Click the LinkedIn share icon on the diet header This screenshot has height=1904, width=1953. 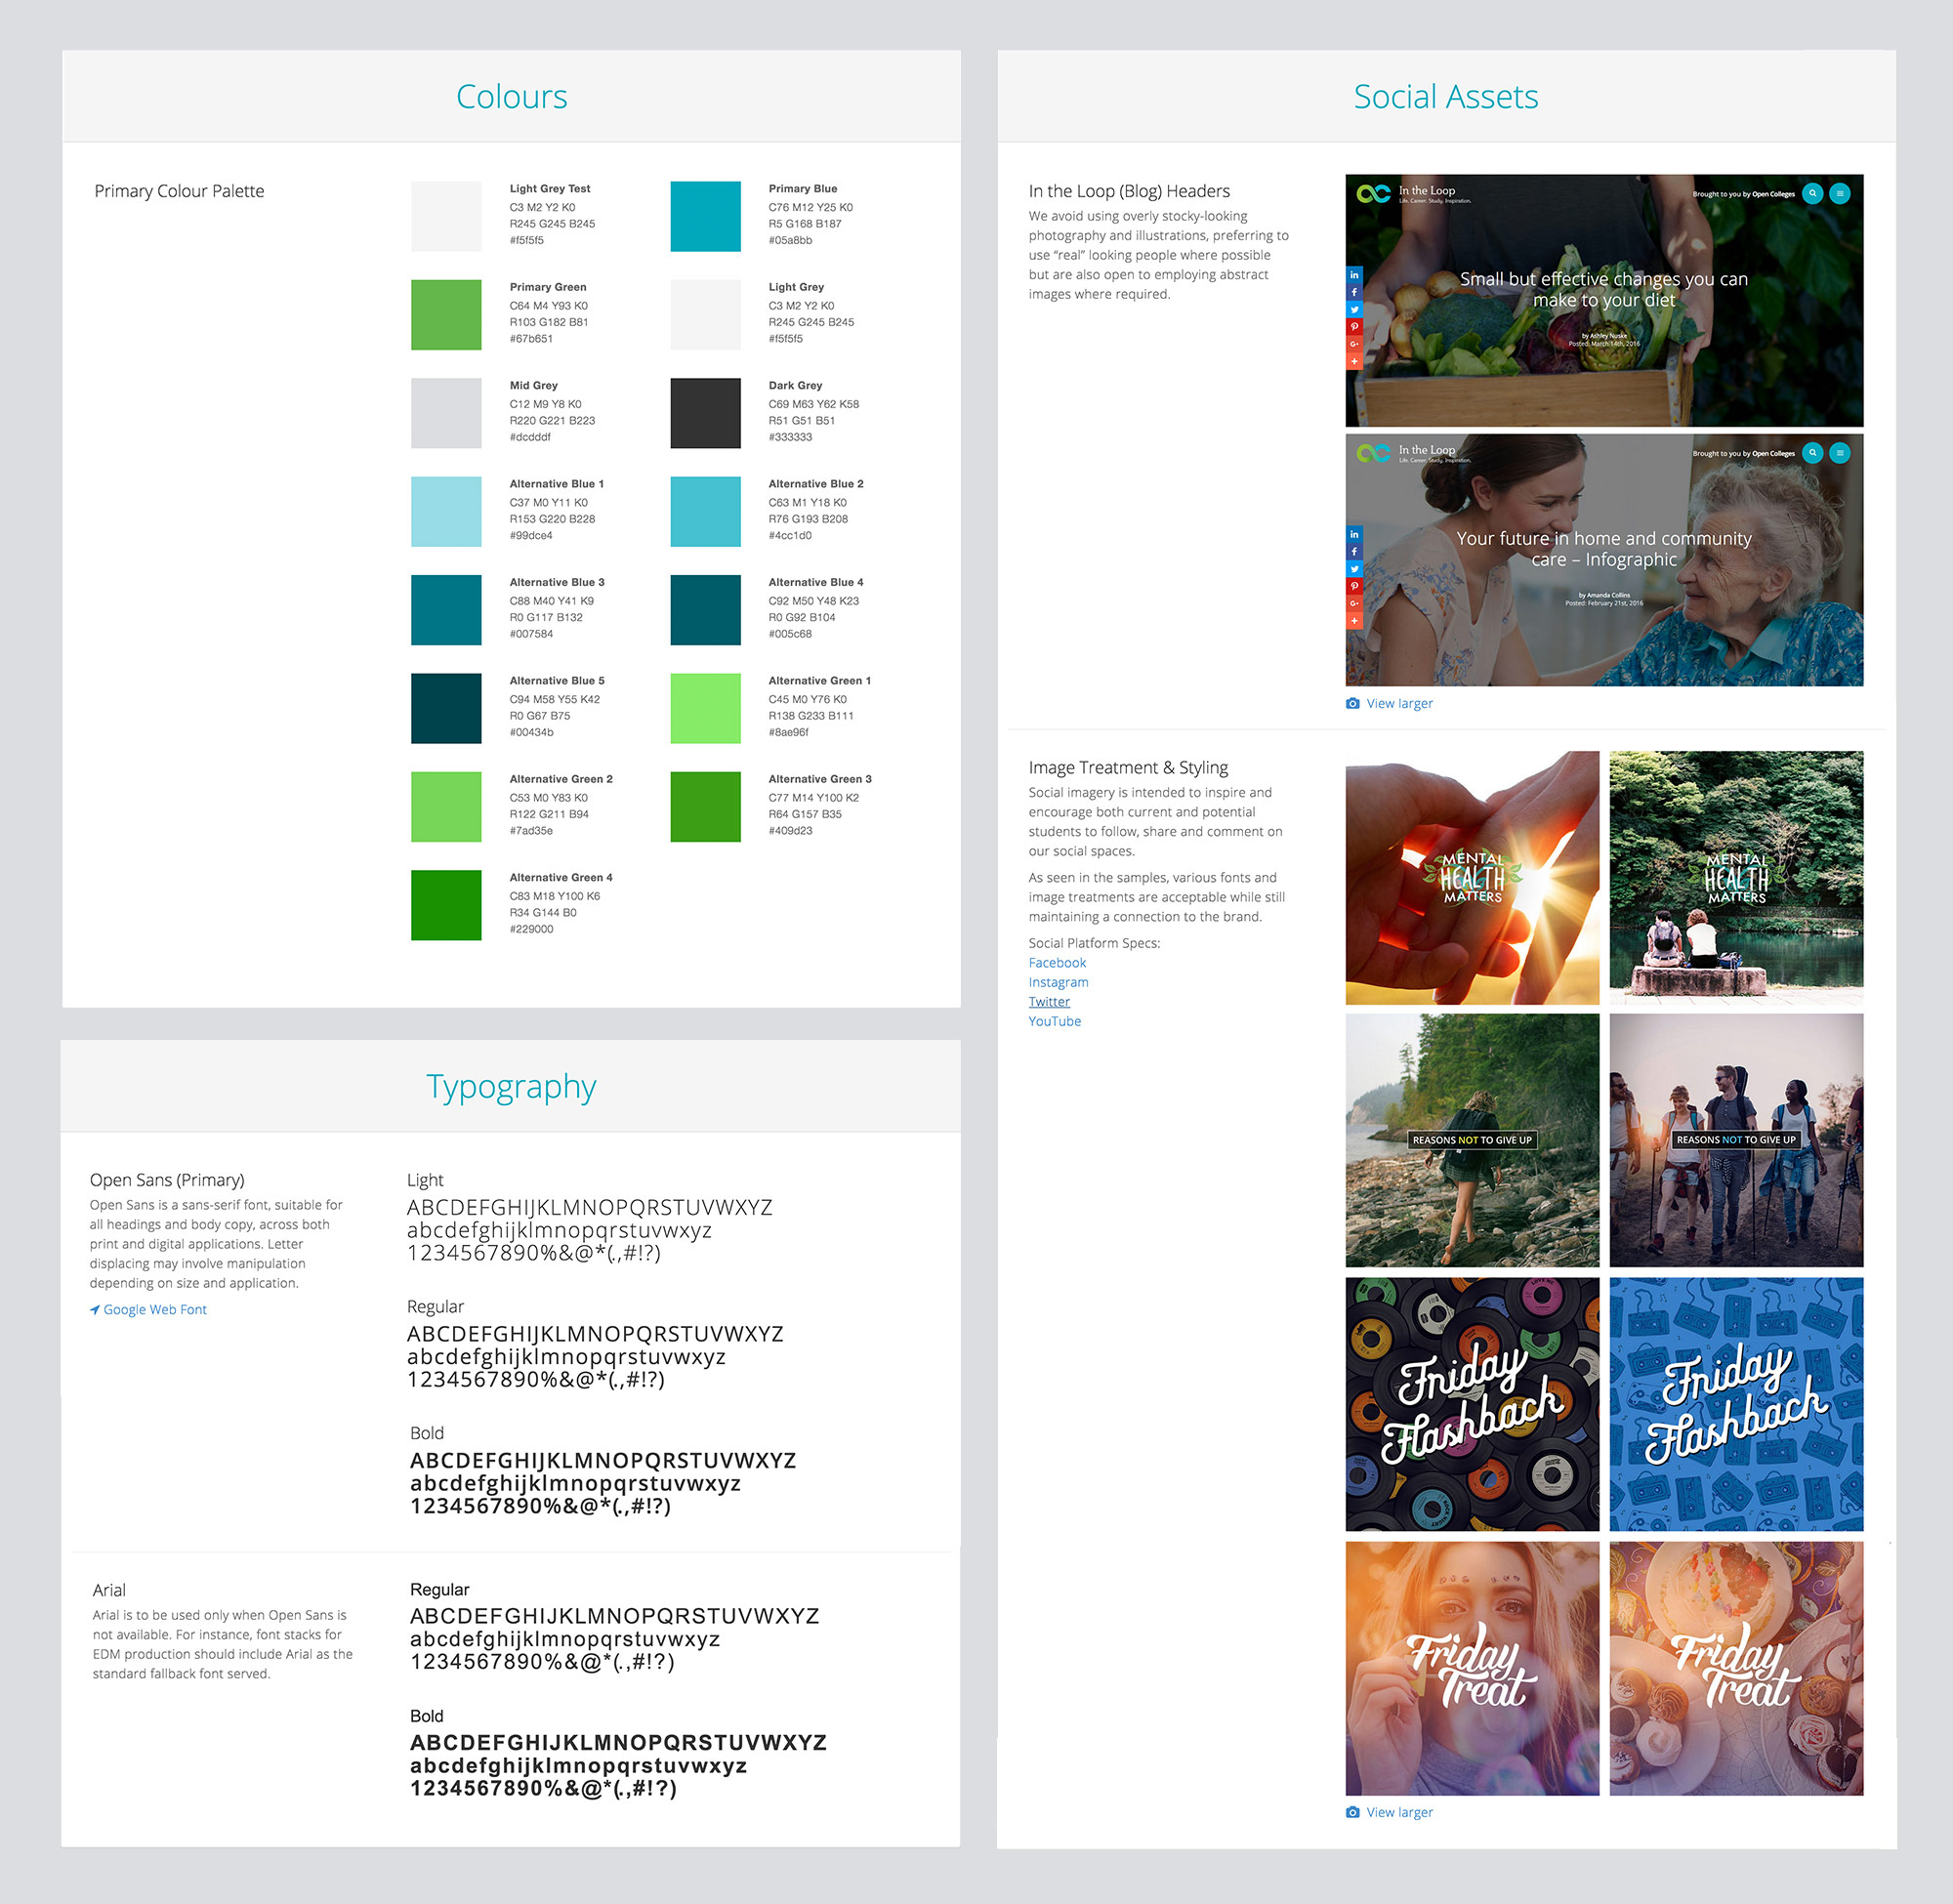pyautogui.click(x=1354, y=275)
